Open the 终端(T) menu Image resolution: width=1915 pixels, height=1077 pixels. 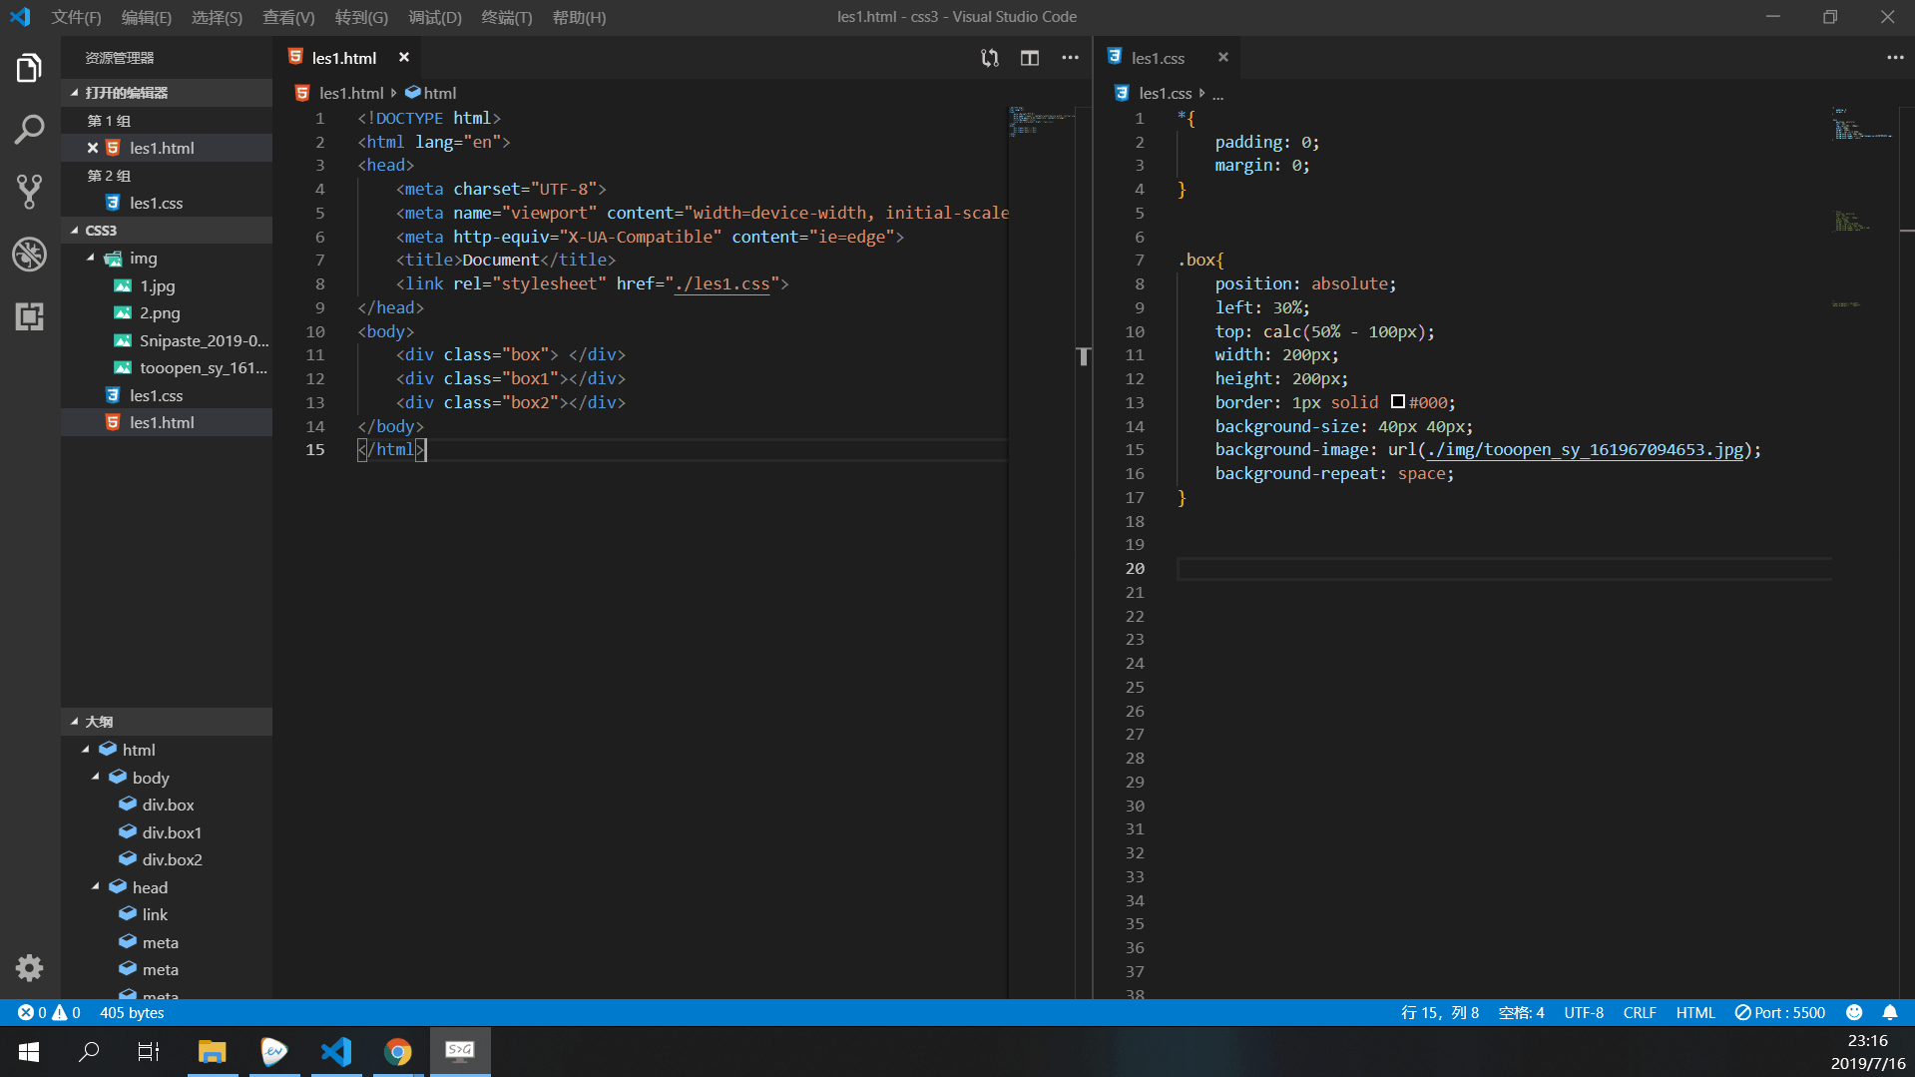[506, 17]
